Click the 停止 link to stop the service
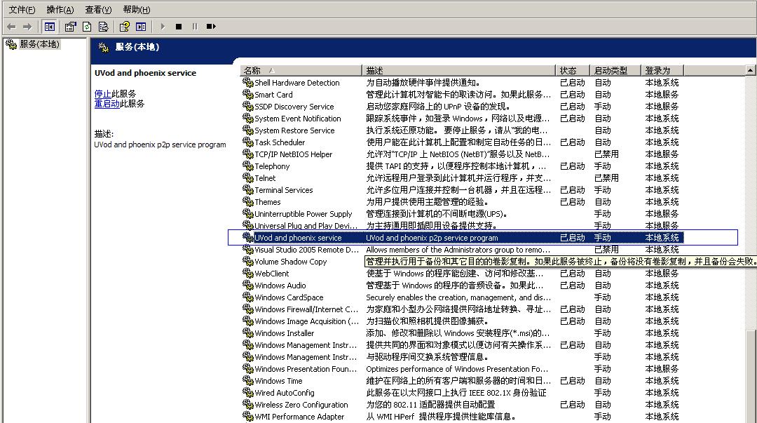Viewport: 757px width, 423px height. tap(103, 94)
